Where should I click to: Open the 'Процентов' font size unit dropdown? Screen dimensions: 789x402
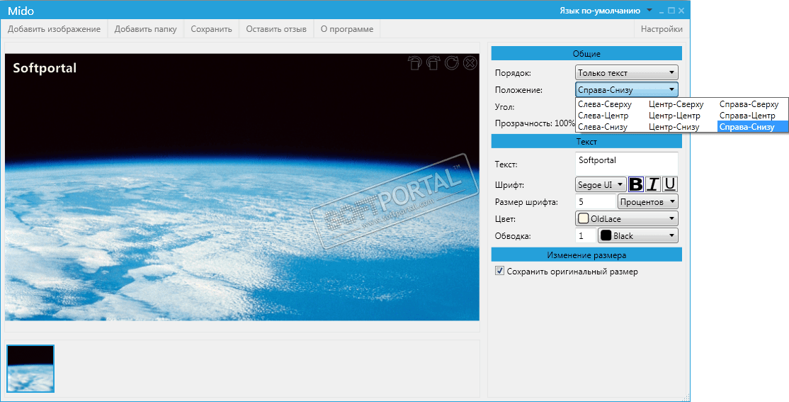[648, 201]
